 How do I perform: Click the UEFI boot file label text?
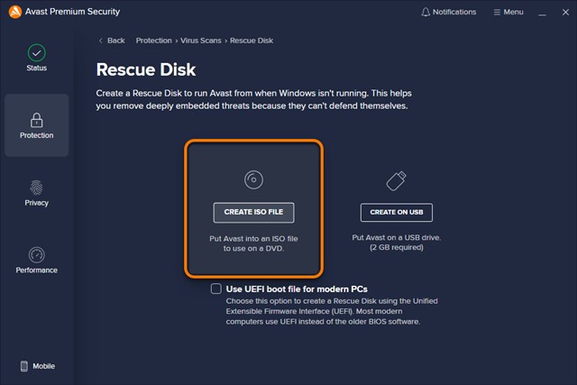coord(297,289)
